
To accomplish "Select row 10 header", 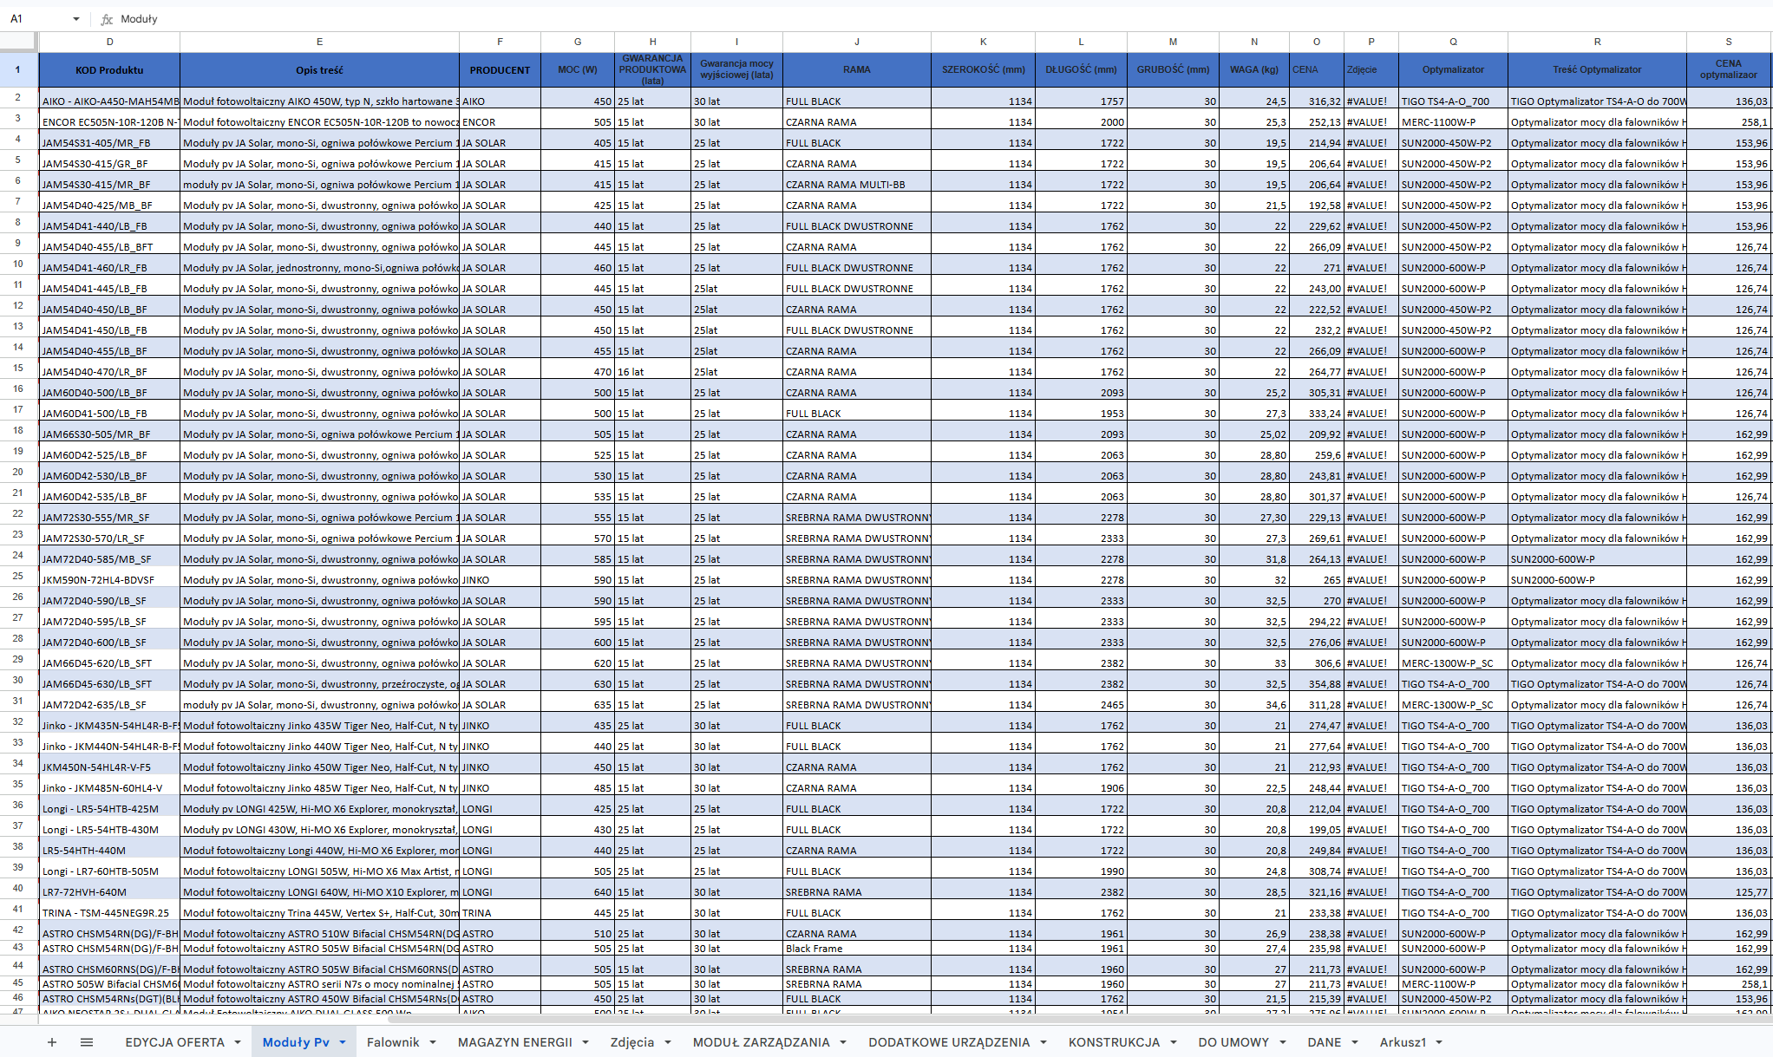I will pos(17,264).
